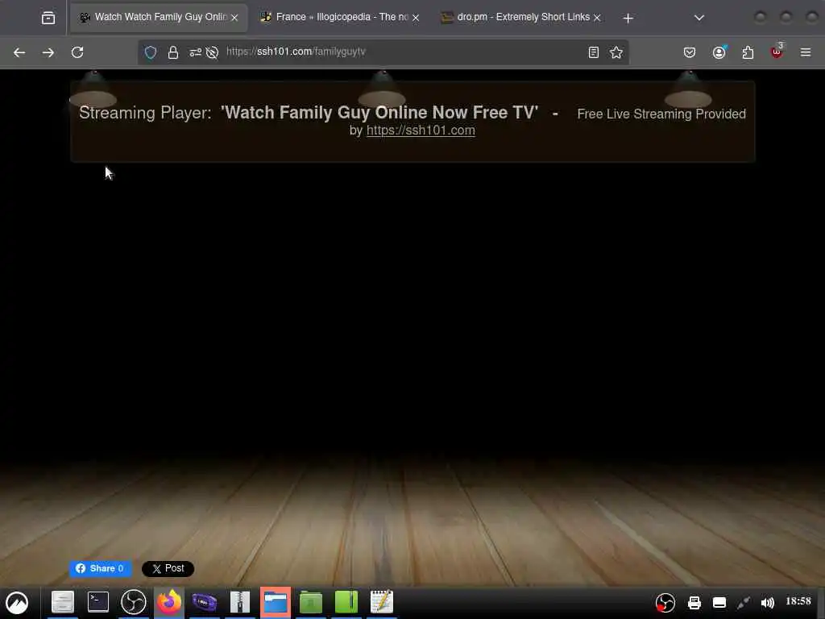
Task: Open a new tab with plus button
Action: [x=628, y=19]
